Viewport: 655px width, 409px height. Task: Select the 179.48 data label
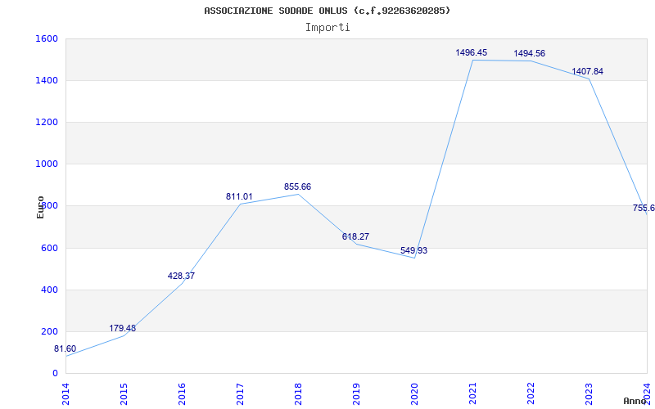coord(122,329)
